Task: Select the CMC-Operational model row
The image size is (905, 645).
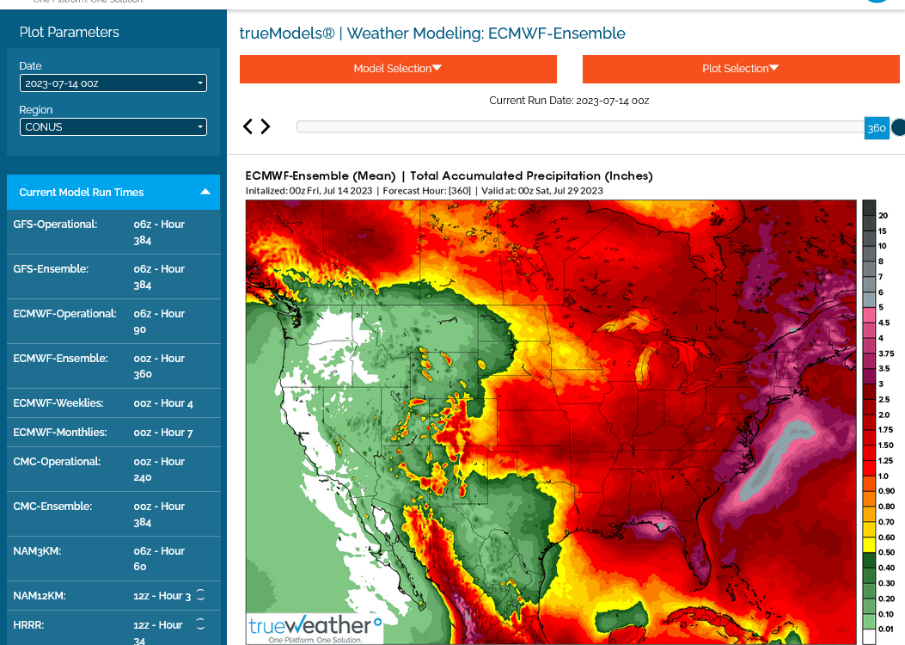Action: tap(113, 470)
